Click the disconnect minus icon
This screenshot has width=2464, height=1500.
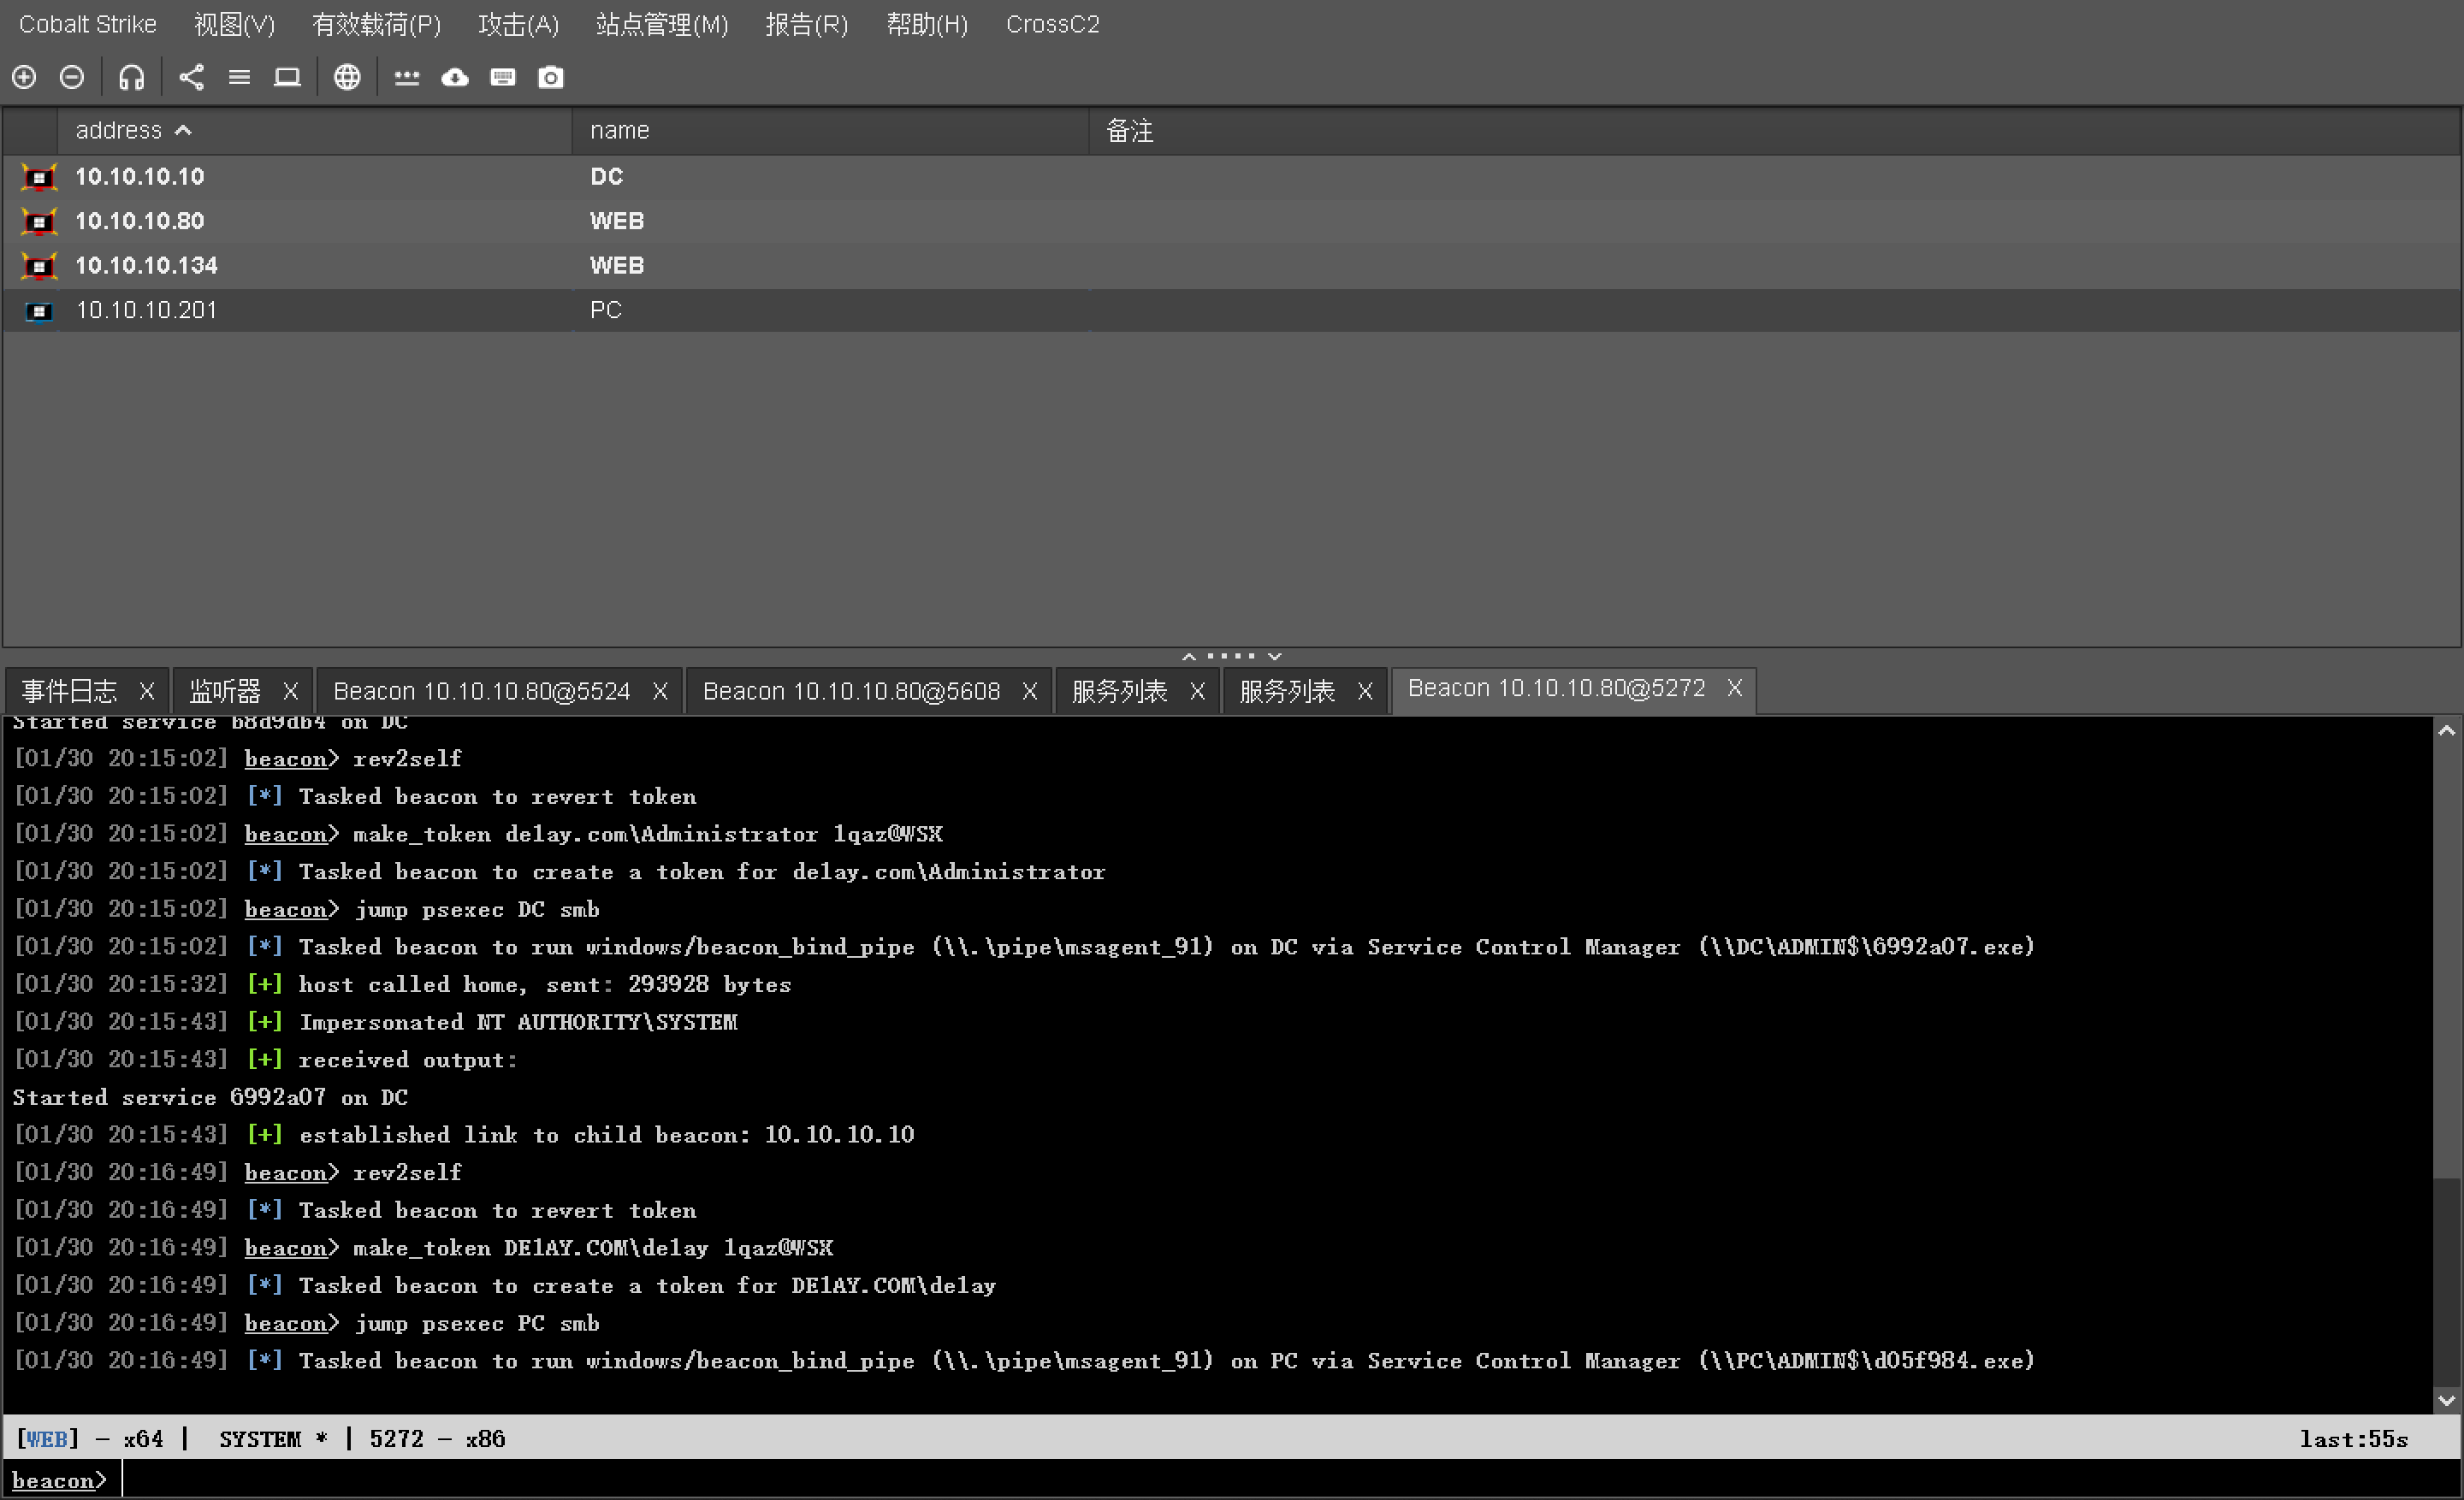[x=72, y=77]
